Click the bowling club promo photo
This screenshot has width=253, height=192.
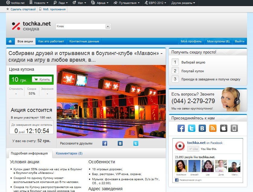[x=111, y=102]
